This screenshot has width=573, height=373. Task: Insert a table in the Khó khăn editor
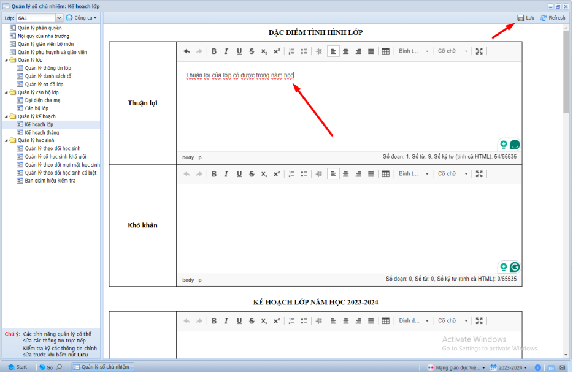(x=385, y=174)
